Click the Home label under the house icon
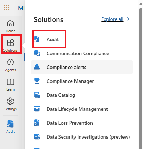 pos(10,31)
